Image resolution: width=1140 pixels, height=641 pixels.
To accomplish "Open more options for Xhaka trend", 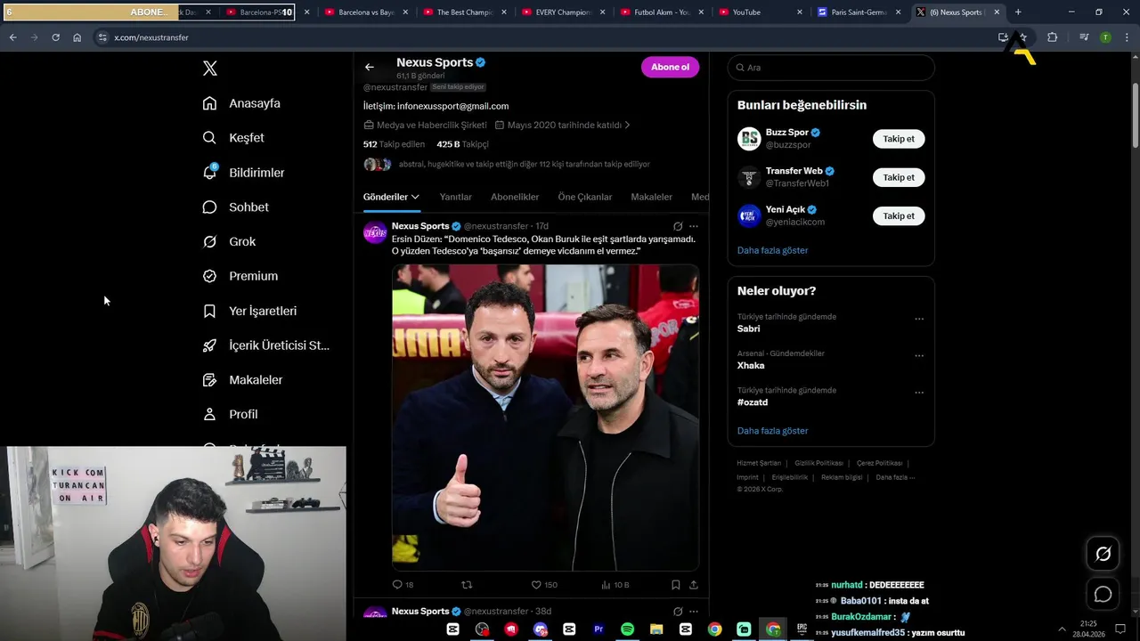I will tap(919, 356).
